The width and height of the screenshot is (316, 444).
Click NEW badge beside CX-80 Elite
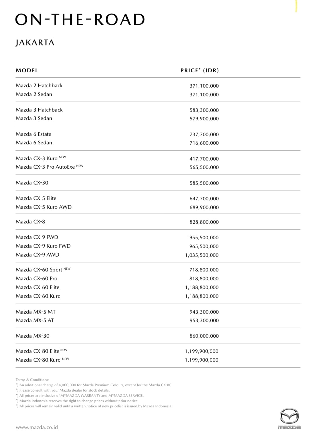64,350
